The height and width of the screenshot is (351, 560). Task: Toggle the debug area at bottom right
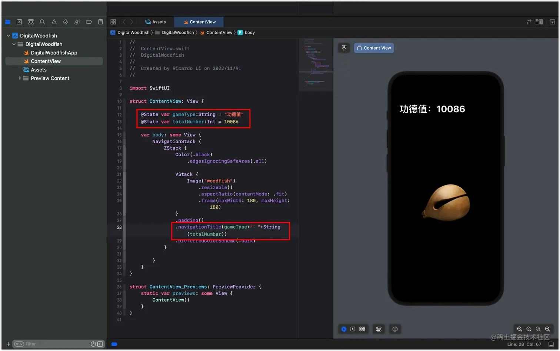tap(551, 344)
